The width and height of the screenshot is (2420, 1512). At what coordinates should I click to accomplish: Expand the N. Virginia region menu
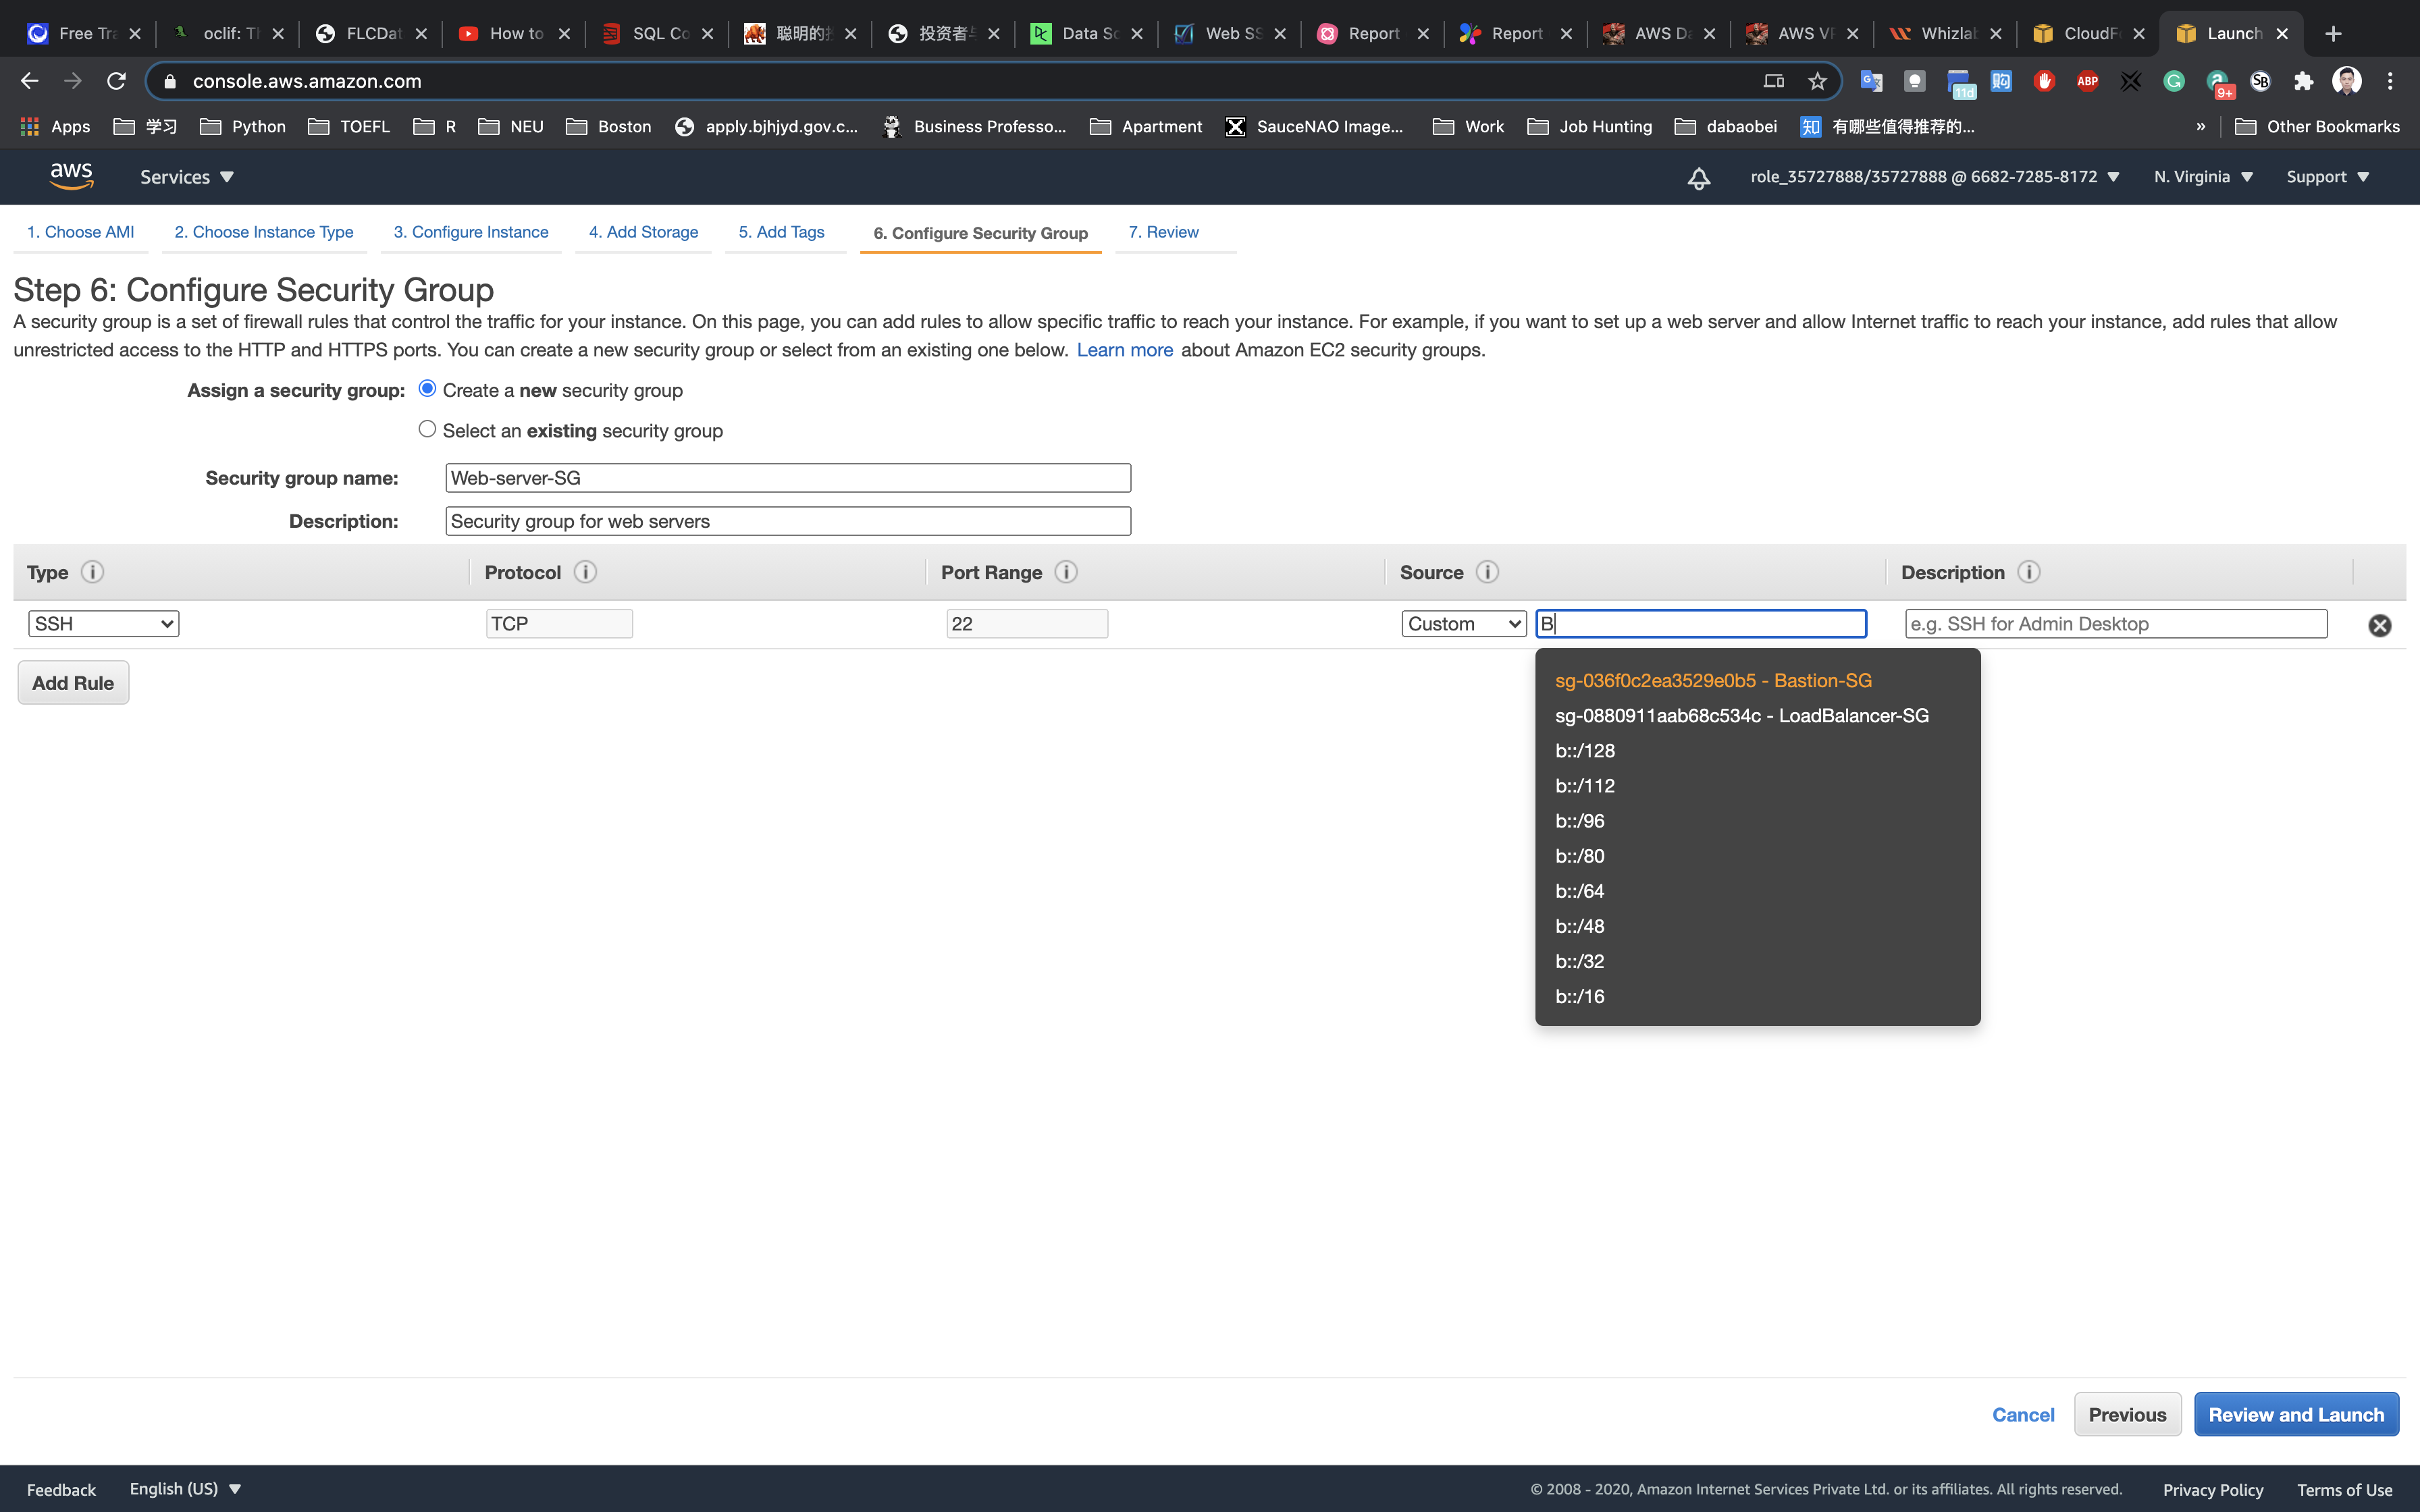(2203, 177)
